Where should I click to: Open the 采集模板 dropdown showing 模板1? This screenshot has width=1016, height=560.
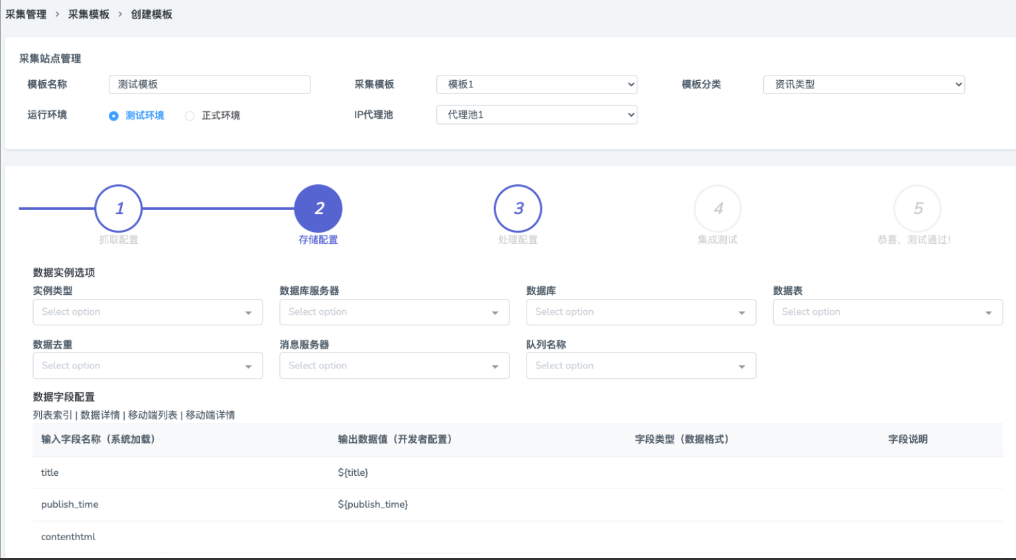(537, 84)
